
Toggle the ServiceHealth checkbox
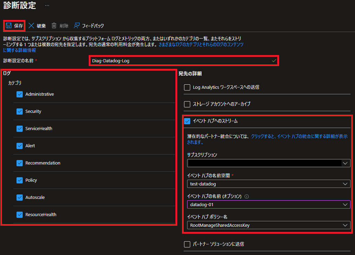point(20,129)
